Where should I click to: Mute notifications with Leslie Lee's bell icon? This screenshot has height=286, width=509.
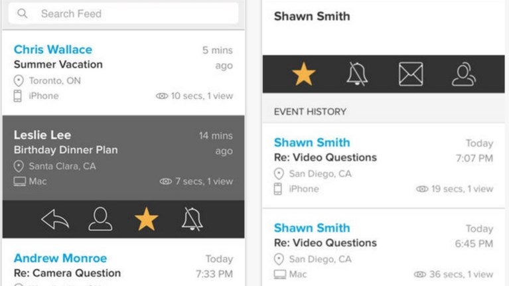pyautogui.click(x=192, y=219)
